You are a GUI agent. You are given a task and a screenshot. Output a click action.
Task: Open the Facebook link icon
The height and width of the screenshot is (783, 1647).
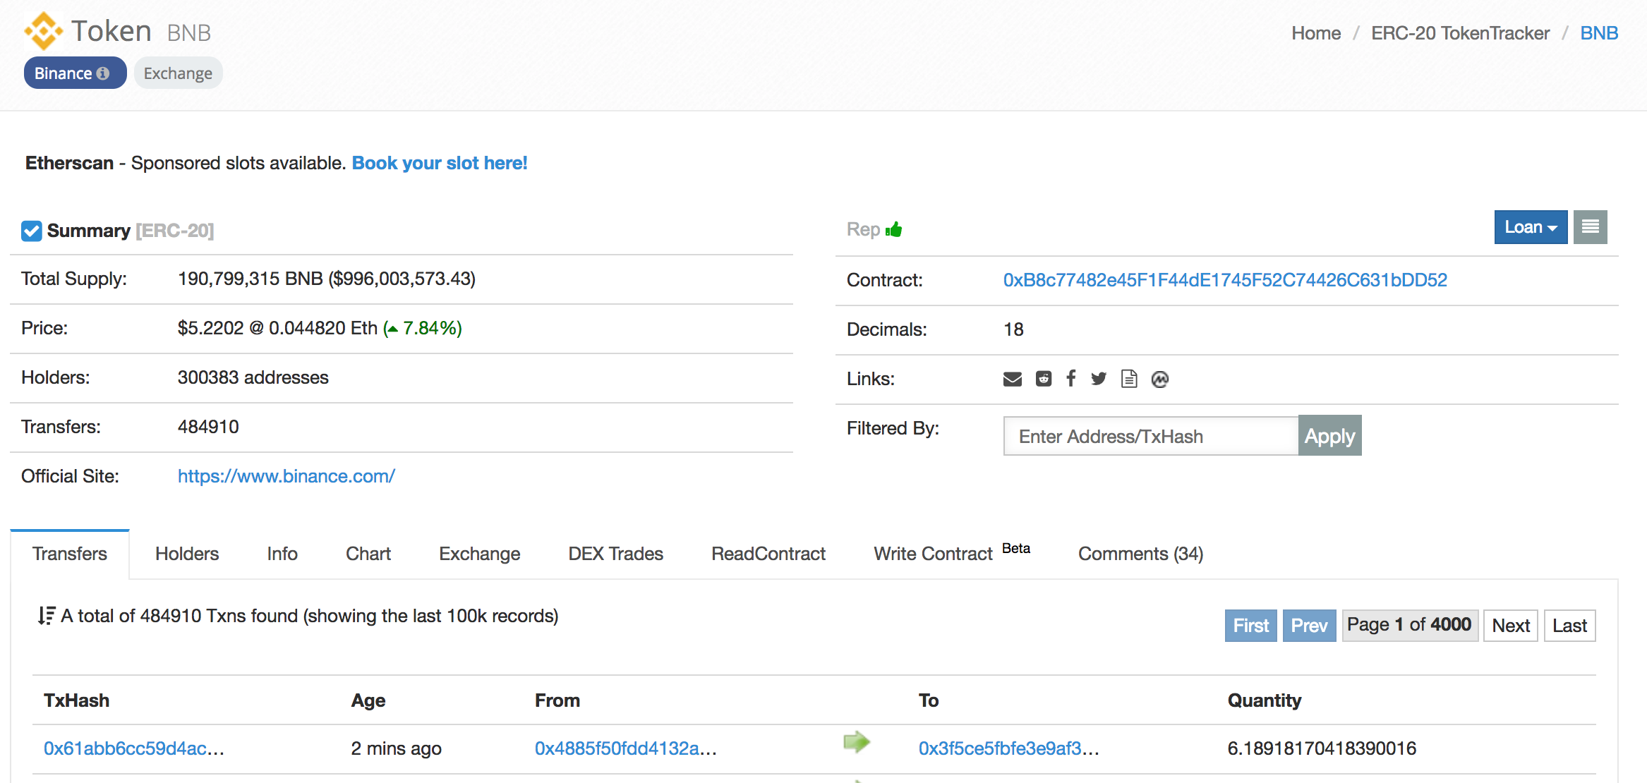(1071, 379)
